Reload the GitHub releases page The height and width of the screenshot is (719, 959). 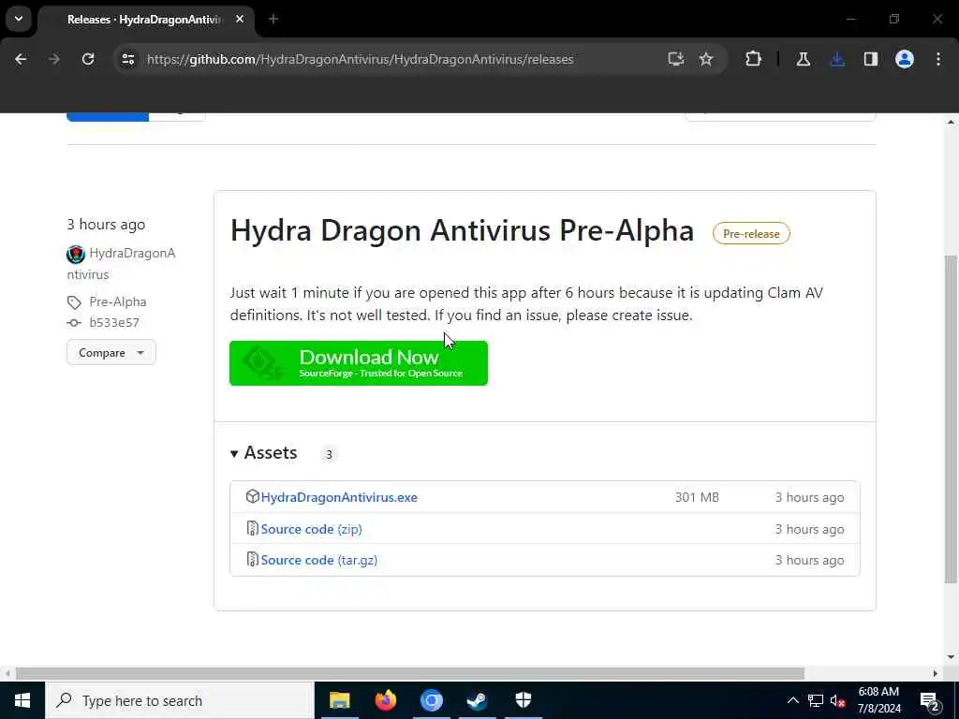click(x=88, y=59)
